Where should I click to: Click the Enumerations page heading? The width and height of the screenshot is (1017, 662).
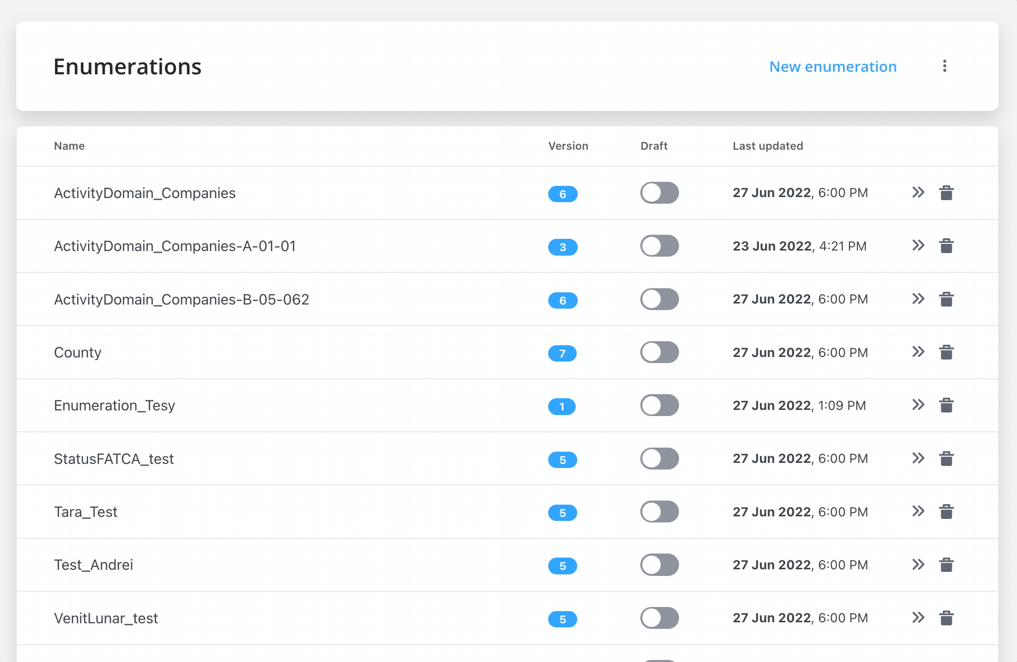[x=128, y=67]
